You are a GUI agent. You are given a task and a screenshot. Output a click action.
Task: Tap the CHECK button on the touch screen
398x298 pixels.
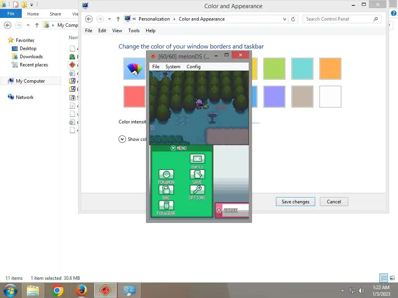(x=232, y=211)
